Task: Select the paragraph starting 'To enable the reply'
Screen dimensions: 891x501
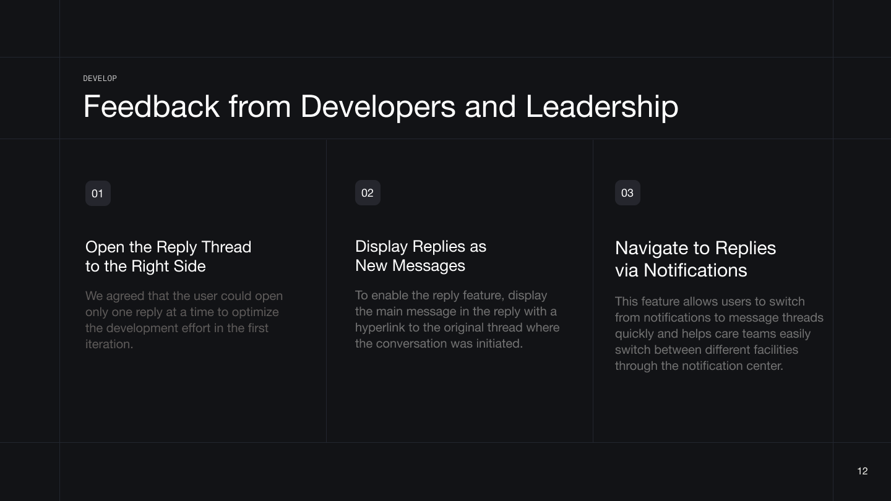Action: pyautogui.click(x=457, y=319)
